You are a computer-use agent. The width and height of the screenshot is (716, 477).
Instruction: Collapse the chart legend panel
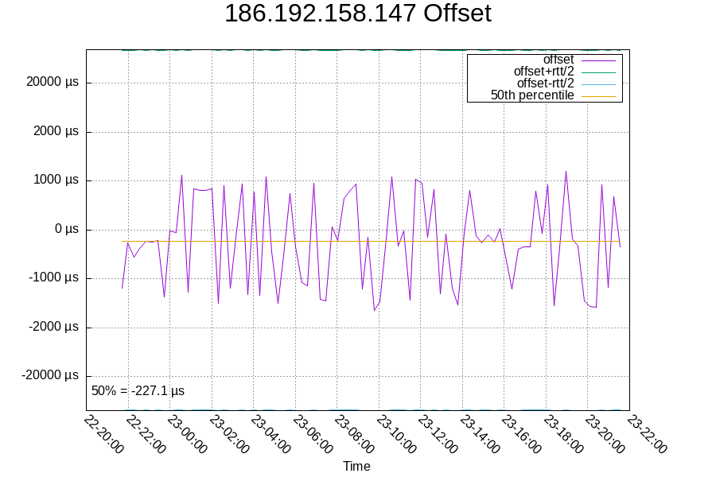coord(547,76)
